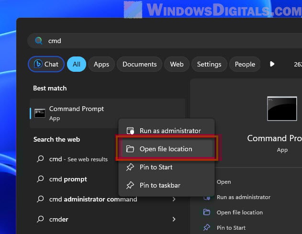Select the All filter tab
This screenshot has height=234, width=302.
[77, 64]
